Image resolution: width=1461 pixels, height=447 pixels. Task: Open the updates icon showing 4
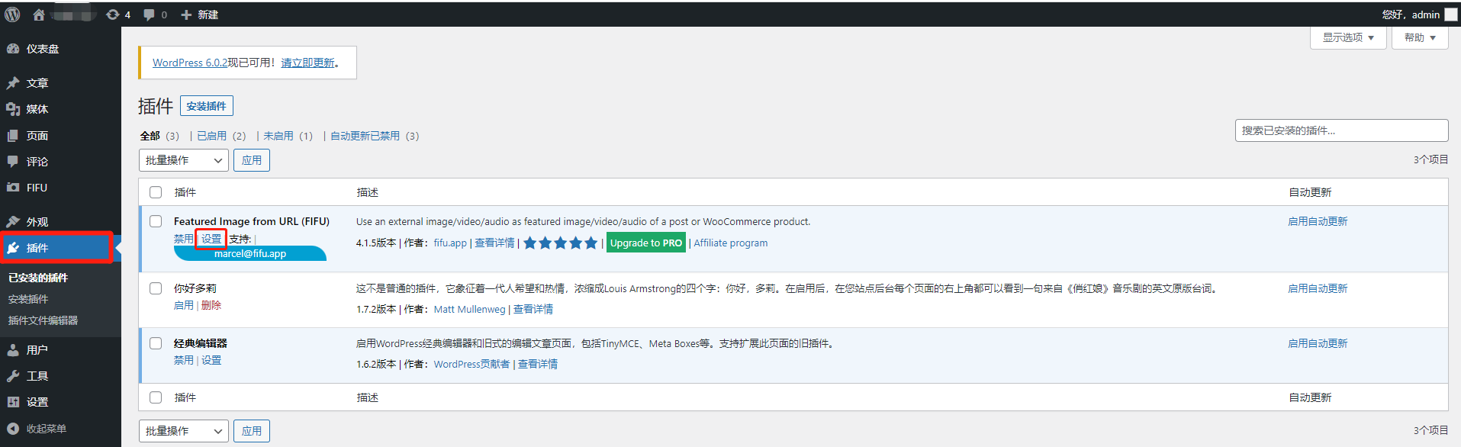(x=113, y=14)
